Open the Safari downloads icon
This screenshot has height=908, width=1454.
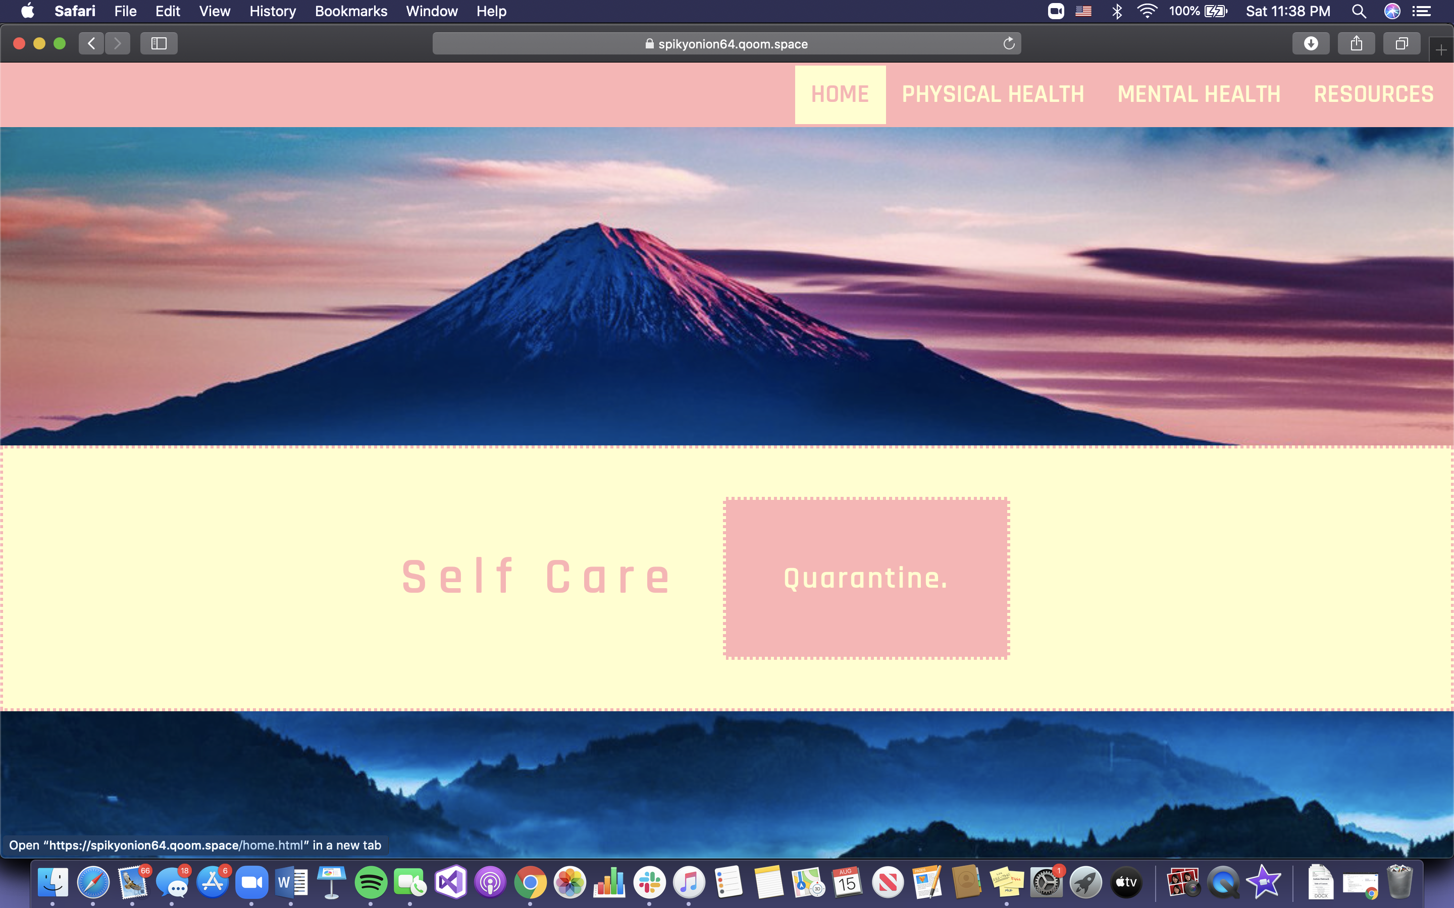click(1311, 43)
